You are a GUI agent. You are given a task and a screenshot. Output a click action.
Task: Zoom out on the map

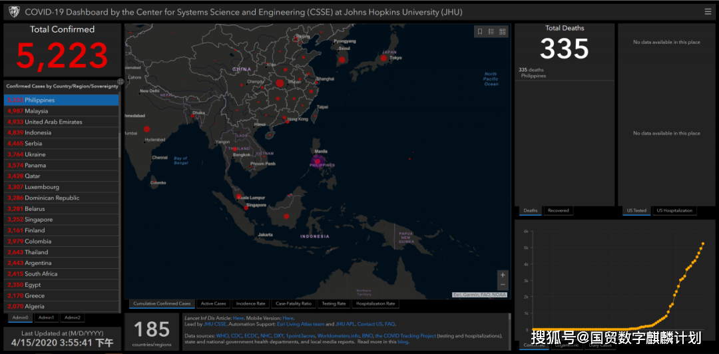pyautogui.click(x=503, y=285)
